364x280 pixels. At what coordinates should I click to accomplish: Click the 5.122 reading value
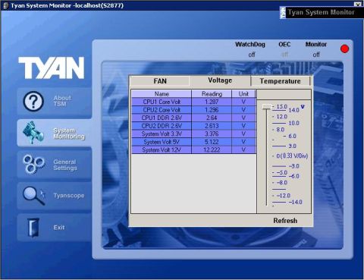point(212,142)
